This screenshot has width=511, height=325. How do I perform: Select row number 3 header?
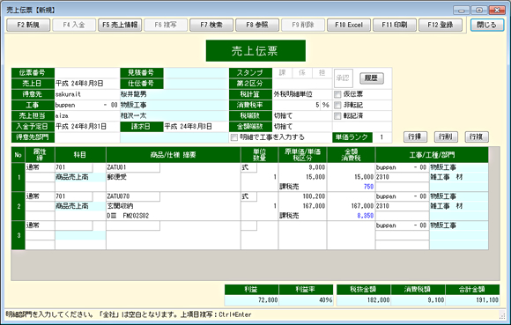point(19,235)
